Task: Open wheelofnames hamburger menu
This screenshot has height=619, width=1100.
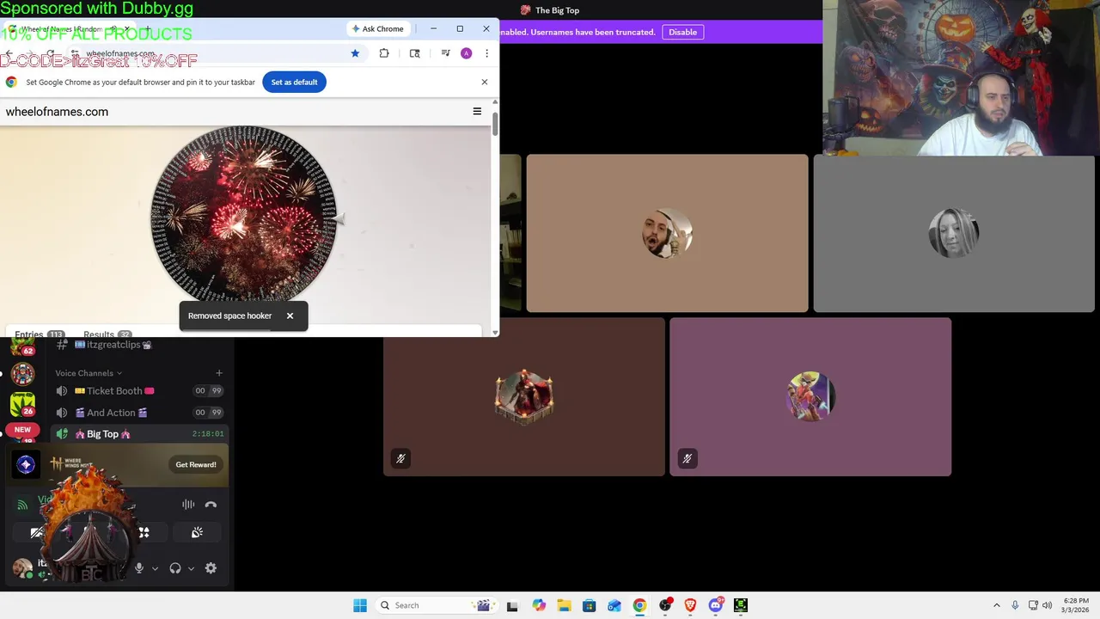Action: click(477, 111)
